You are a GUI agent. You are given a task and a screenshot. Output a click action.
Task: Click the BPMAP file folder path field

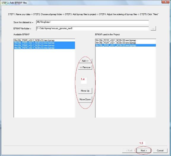[x=92, y=28]
